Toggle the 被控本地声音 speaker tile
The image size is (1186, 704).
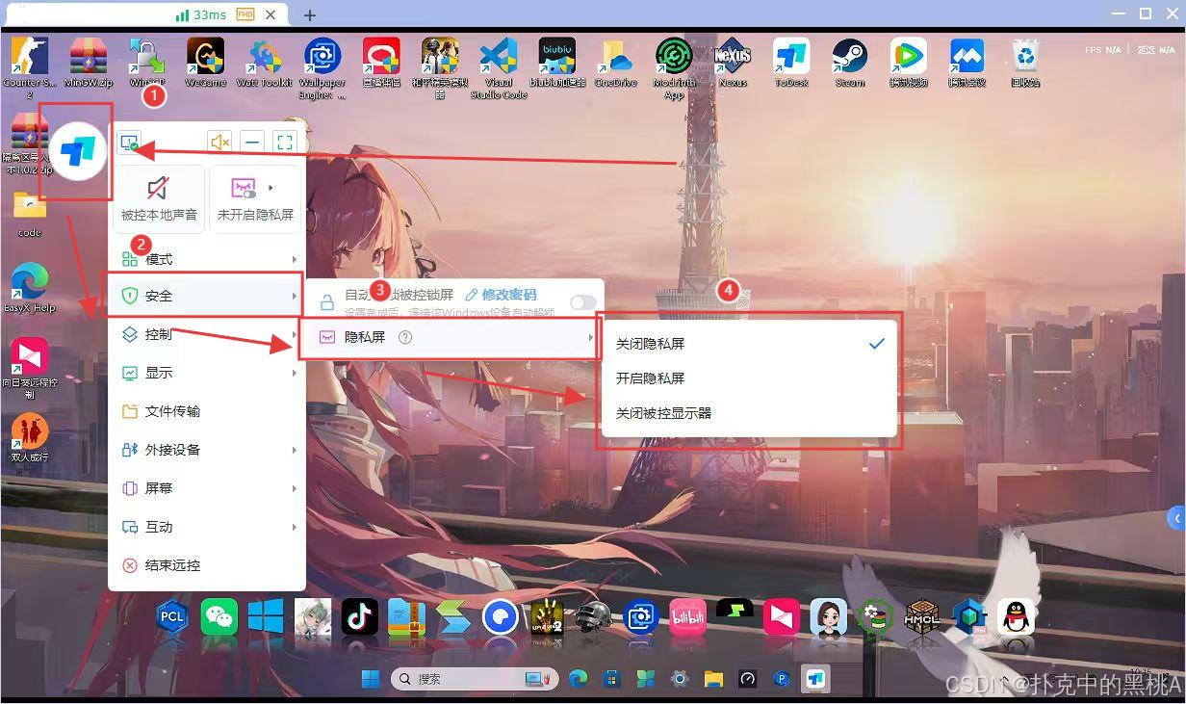pyautogui.click(x=159, y=198)
